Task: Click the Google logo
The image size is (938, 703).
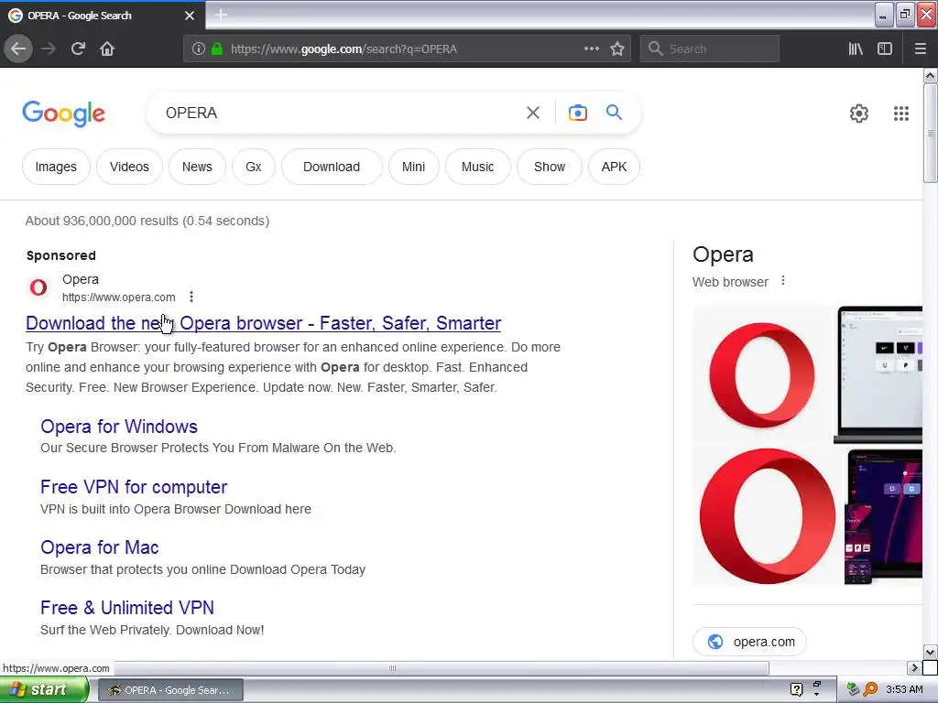Action: pos(63,113)
